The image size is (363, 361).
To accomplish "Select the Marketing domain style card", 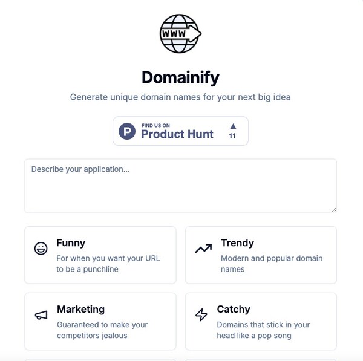I will 100,321.
